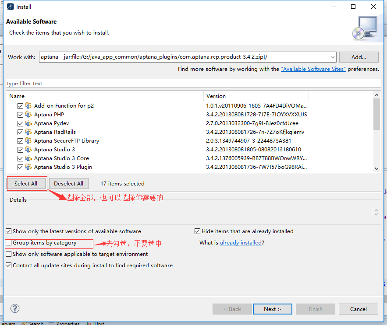Toggle Show only the latest versions checkbox
Screen dimensions: 387x325
coord(9,231)
